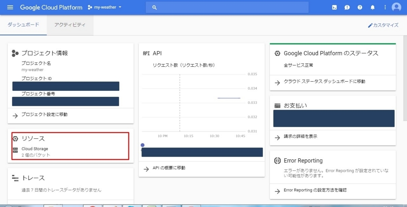
Task: Click the 10:15 time axis label
Action: tap(188, 136)
